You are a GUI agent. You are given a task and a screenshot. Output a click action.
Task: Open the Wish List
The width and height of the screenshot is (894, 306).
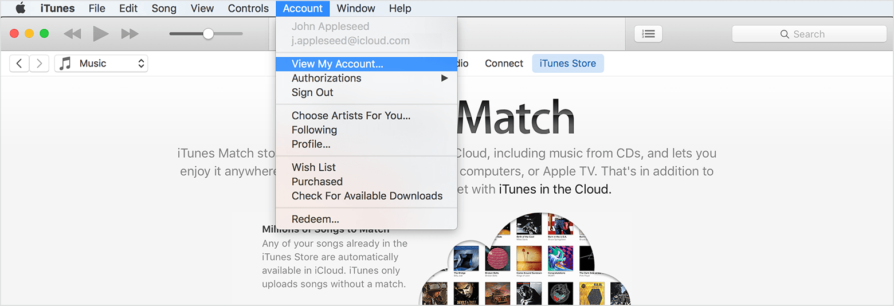(x=366, y=167)
